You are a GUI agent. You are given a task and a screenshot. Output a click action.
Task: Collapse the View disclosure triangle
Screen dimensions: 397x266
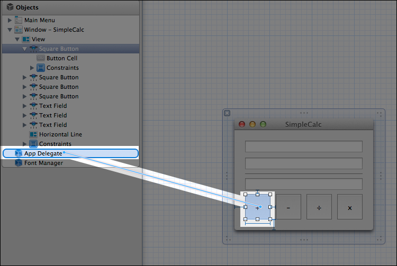point(17,39)
